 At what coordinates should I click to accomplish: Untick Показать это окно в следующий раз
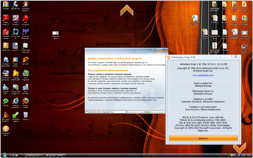(86, 112)
